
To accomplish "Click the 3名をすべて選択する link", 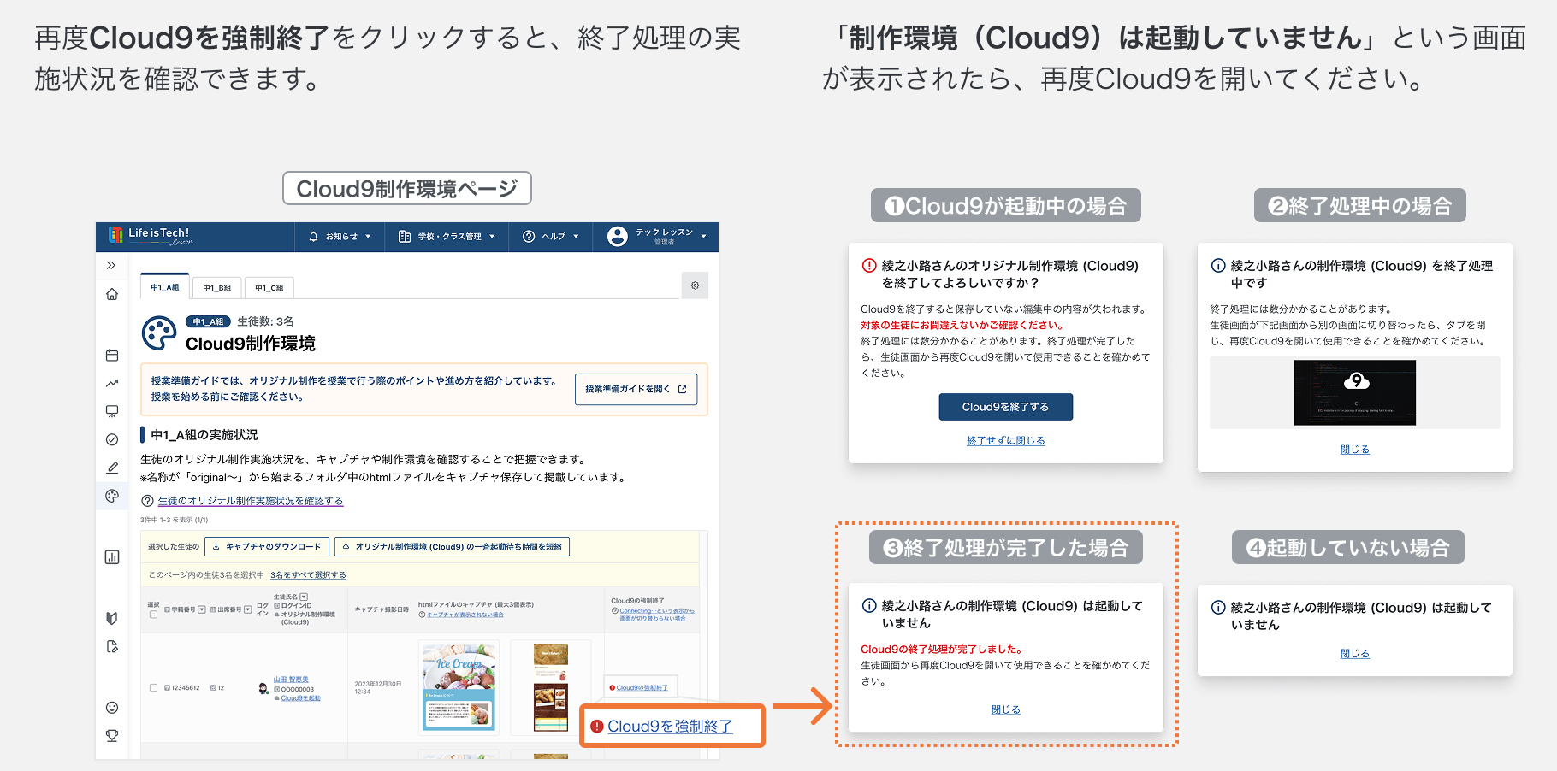I will tap(308, 575).
